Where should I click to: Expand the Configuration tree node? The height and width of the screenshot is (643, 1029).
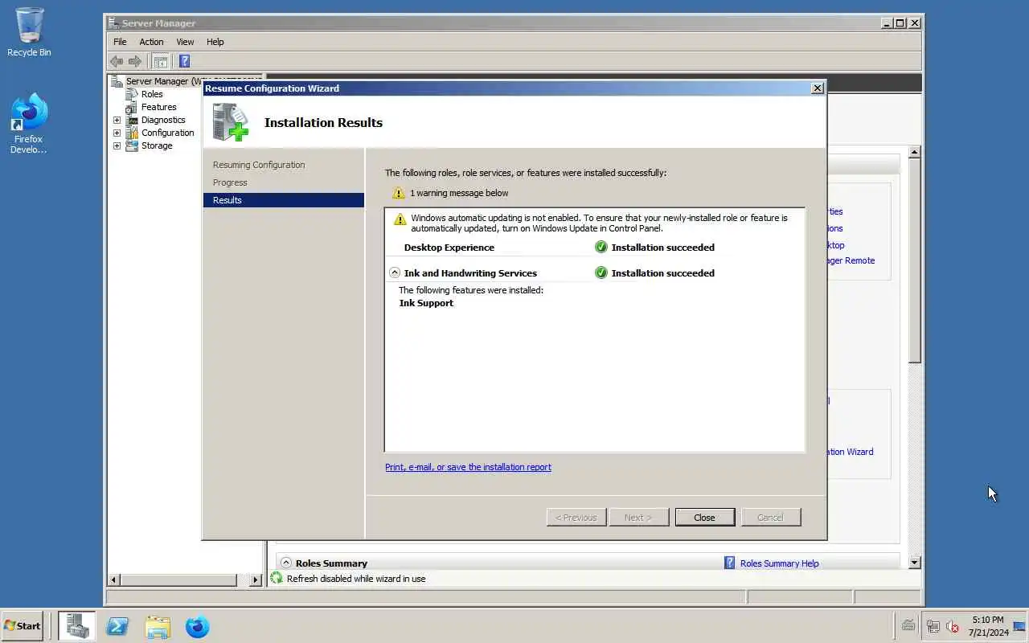117,133
